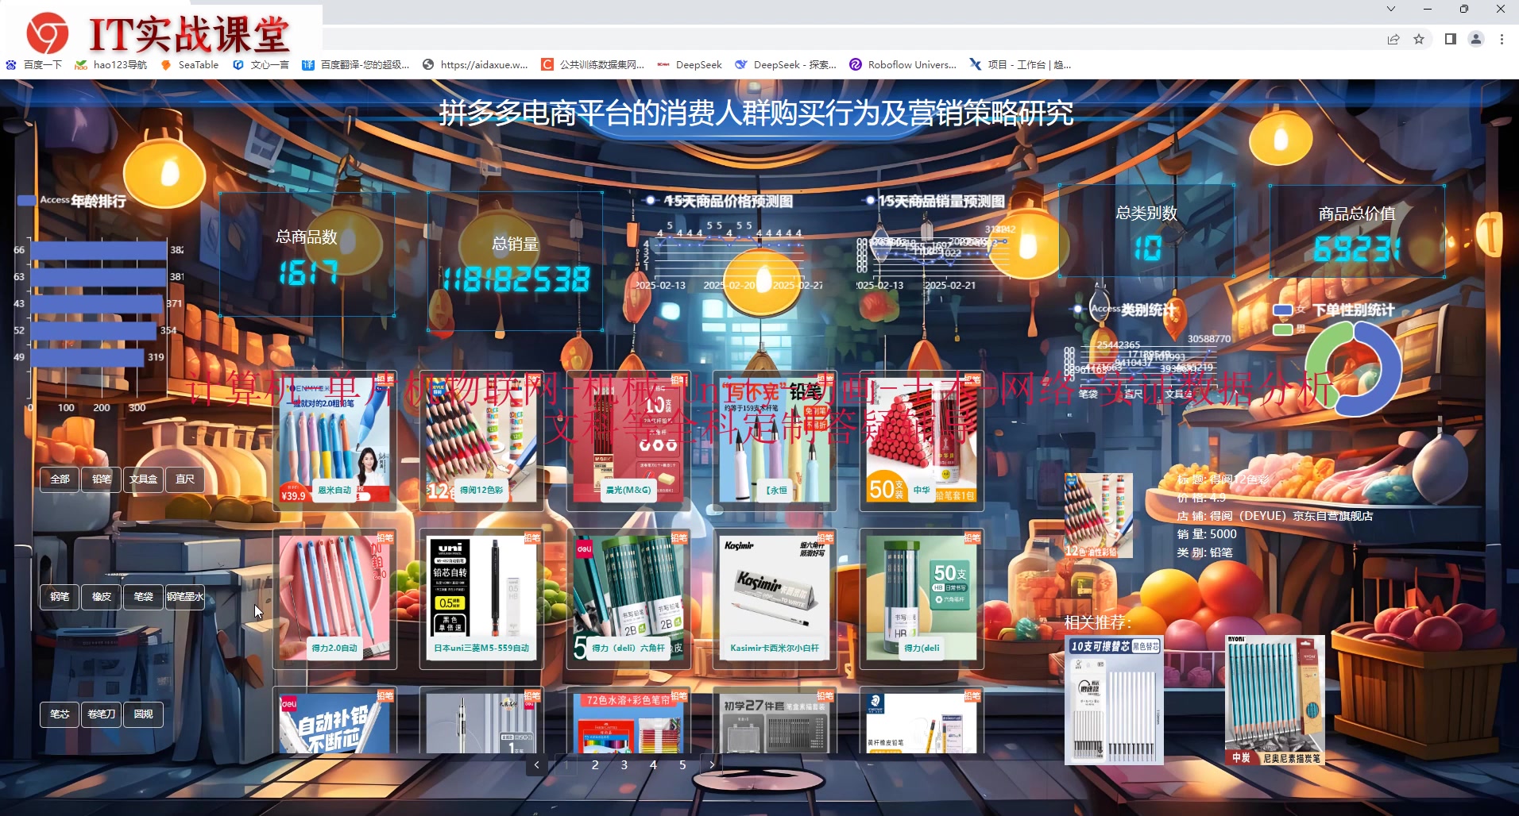Go to page 2 of products

point(595,764)
